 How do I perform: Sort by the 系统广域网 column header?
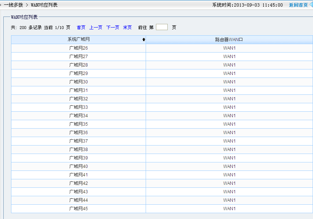(78, 40)
